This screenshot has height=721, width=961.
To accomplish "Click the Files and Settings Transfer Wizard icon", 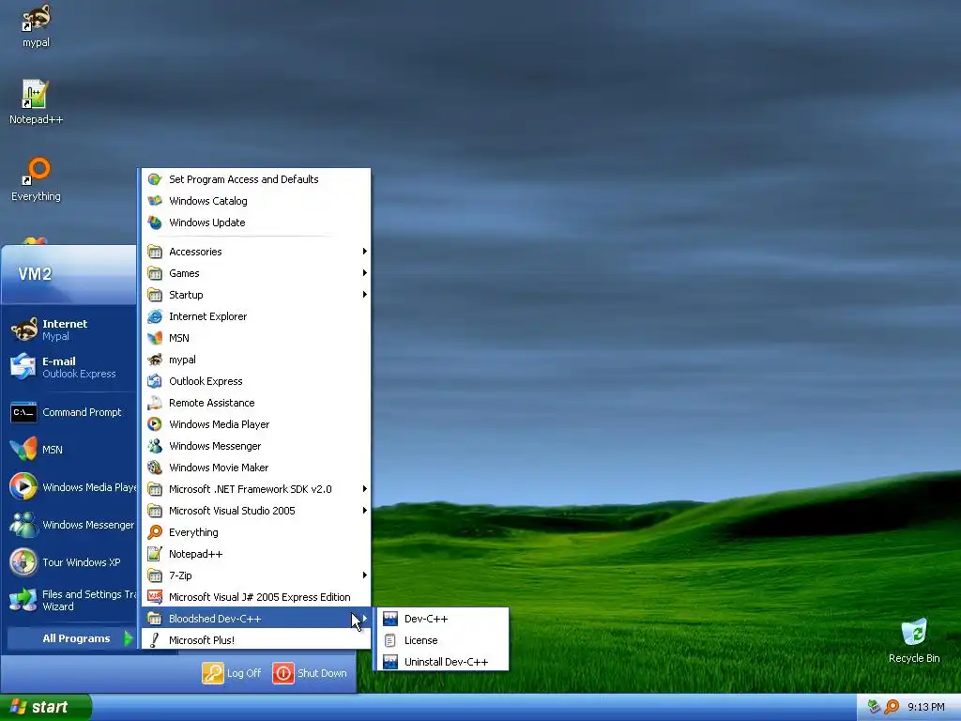I will 23,600.
